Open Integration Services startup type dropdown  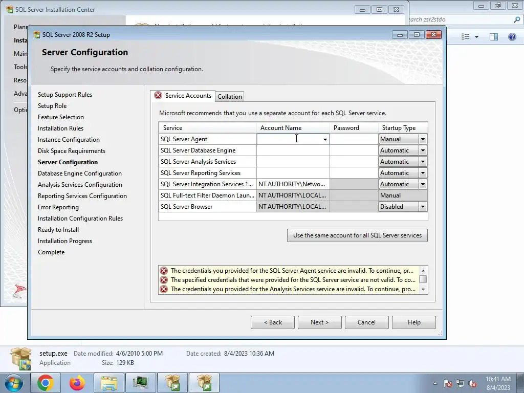coord(423,184)
